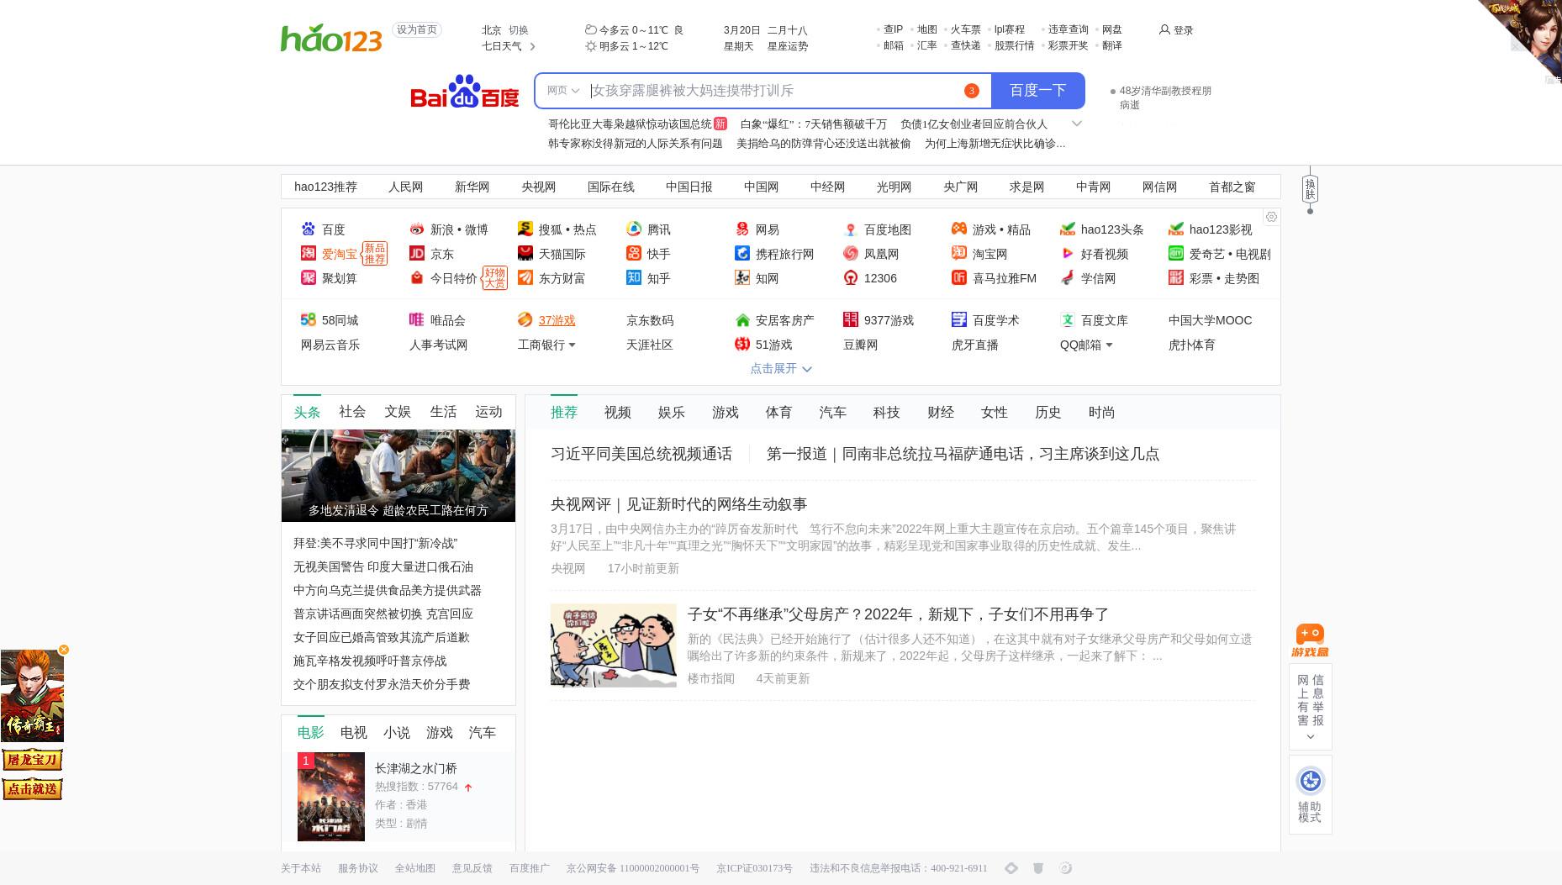Open 七日天气 forecast arrow
Viewport: 1562px width, 885px height.
(x=532, y=46)
